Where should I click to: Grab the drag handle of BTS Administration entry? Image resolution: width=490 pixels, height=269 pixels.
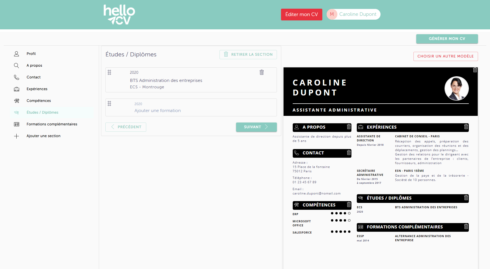click(109, 72)
